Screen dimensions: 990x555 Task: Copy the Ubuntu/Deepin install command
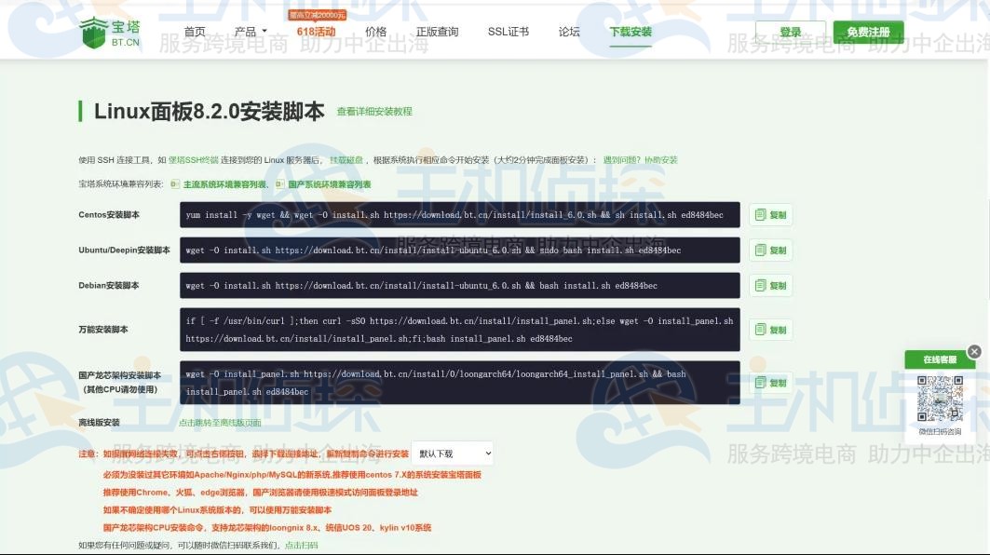(x=770, y=250)
